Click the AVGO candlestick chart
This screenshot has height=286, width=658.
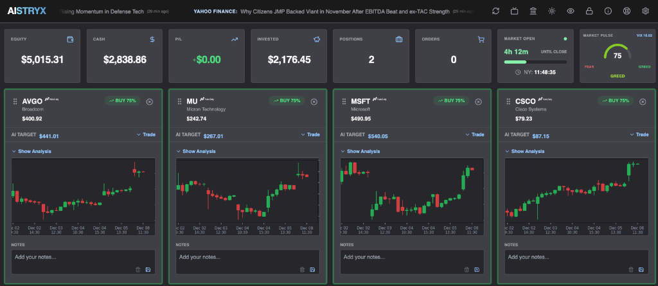[x=83, y=197]
